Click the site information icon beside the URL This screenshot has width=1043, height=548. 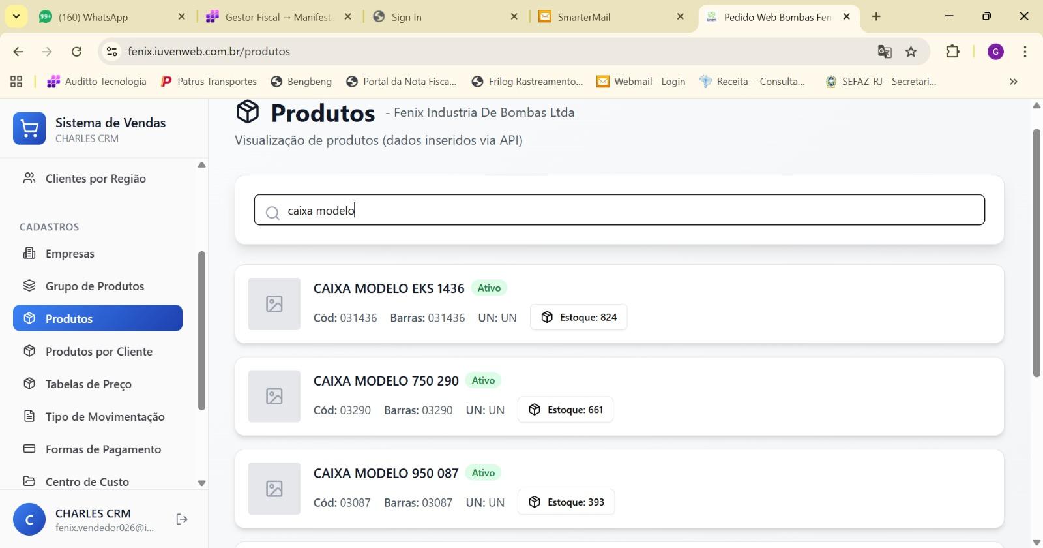point(112,52)
